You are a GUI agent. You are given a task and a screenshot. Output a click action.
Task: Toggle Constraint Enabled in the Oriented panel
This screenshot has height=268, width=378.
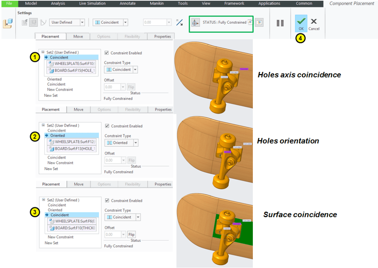coord(107,126)
